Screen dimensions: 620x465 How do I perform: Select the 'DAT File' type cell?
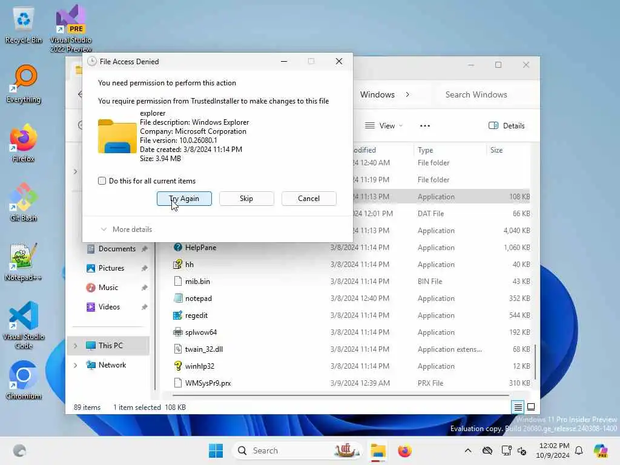pyautogui.click(x=430, y=214)
